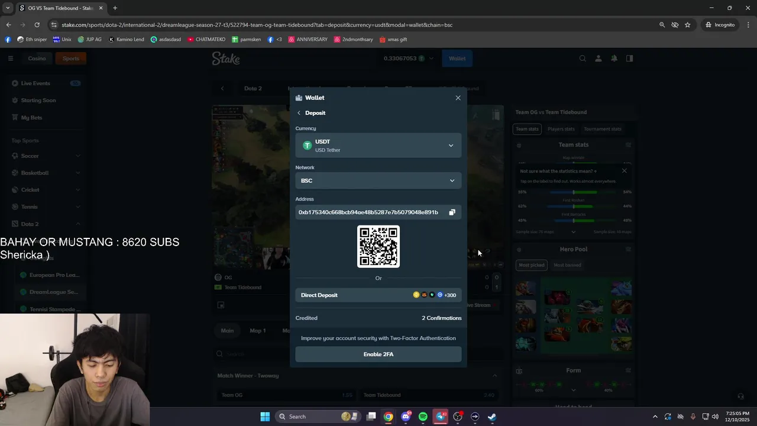
Task: Open Discord from taskbar
Action: [x=406, y=417]
